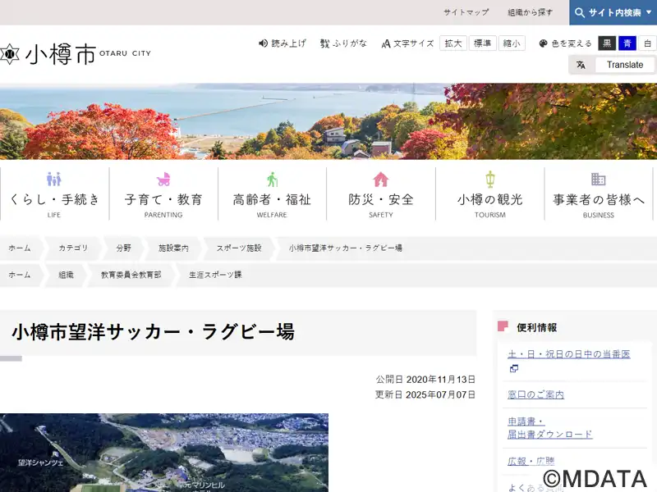Click the Otaru City logo emblem

click(9, 54)
